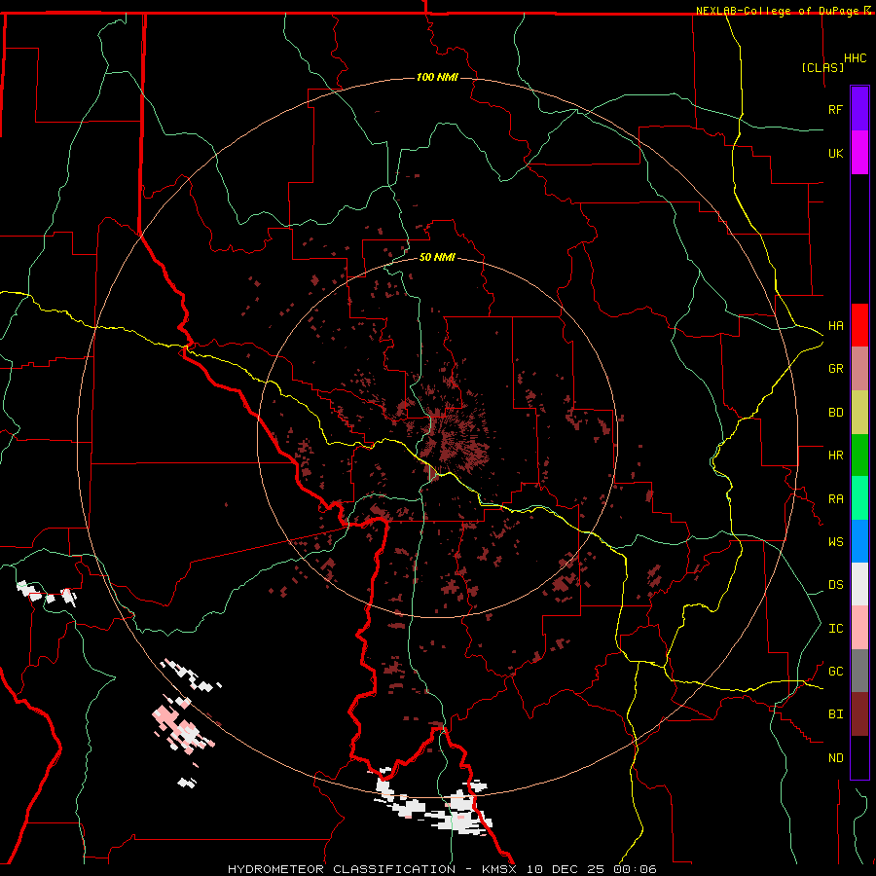Click the BI legend label
Viewport: 876px width, 876px height.
coord(835,714)
